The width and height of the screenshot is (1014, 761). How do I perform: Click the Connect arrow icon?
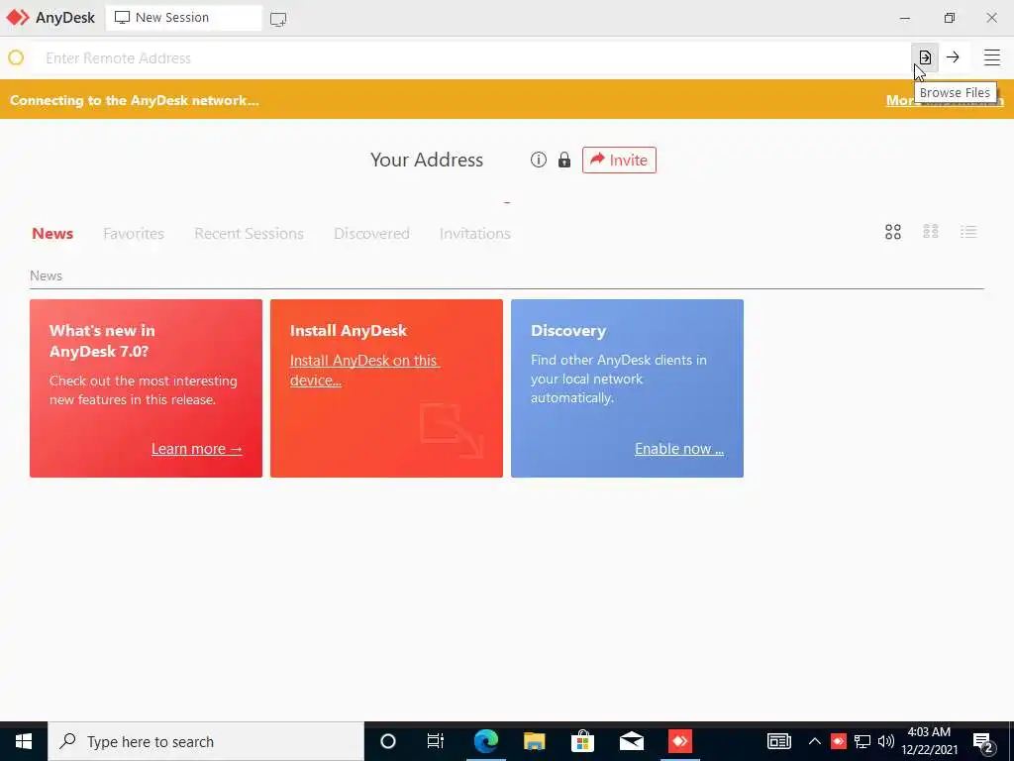tap(953, 57)
